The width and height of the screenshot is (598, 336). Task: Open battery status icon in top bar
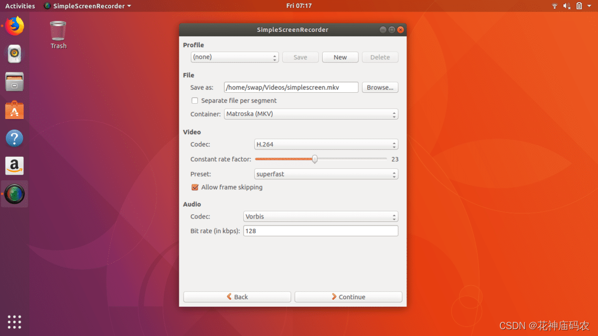pyautogui.click(x=579, y=6)
